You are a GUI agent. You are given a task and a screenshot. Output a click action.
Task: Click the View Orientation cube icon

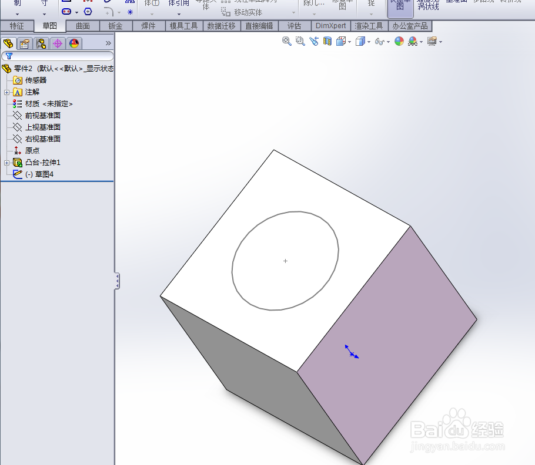[x=341, y=42]
